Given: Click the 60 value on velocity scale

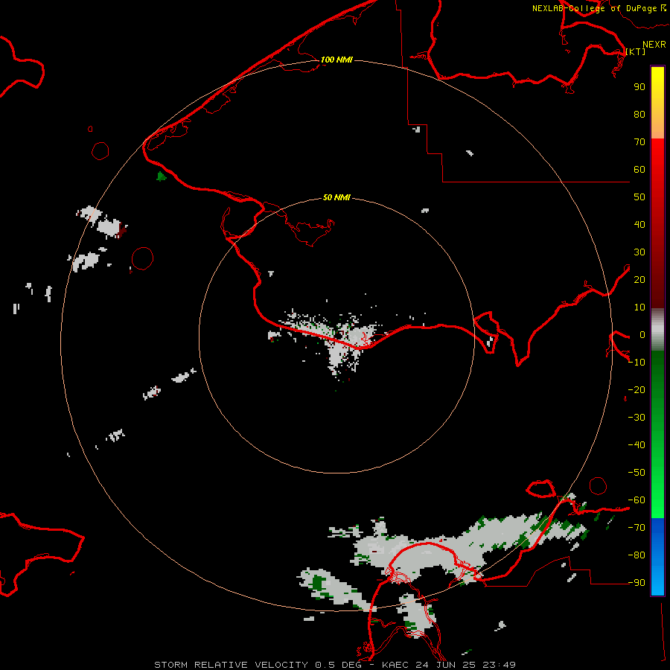Looking at the screenshot, I should (639, 169).
